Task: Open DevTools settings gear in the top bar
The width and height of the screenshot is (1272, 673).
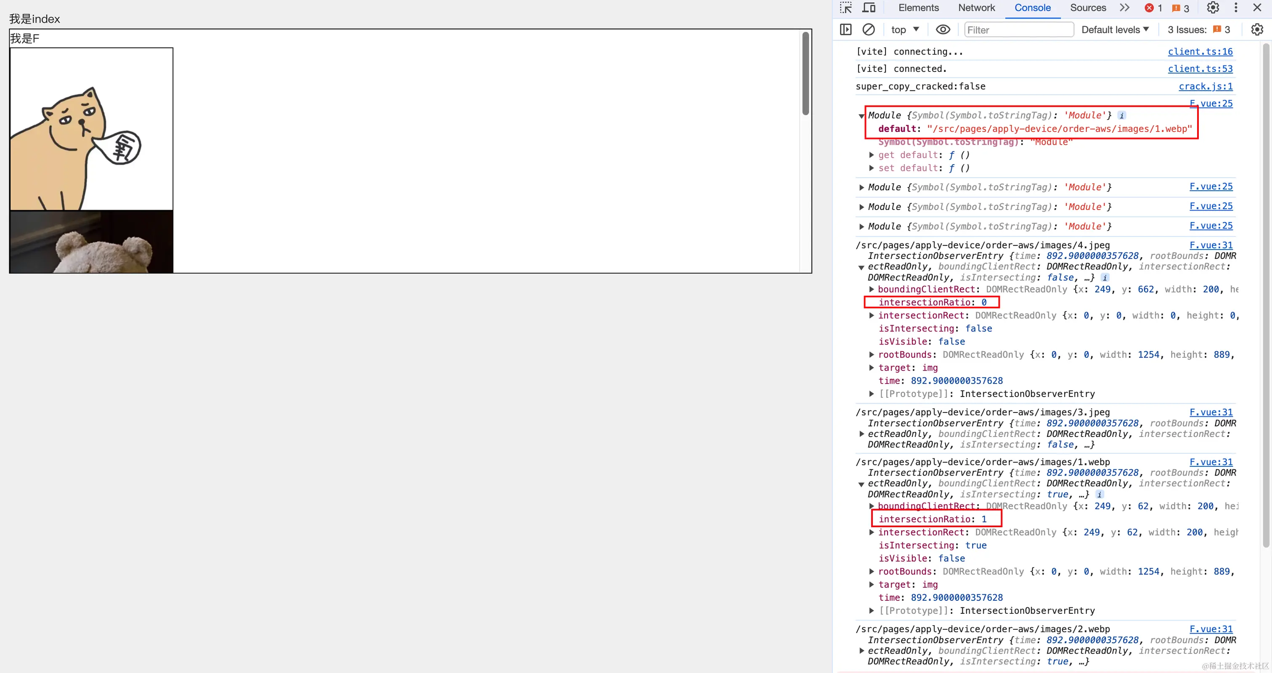Action: coord(1213,8)
